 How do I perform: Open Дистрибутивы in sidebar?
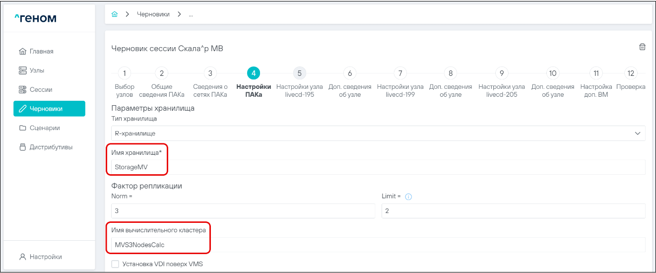[51, 147]
